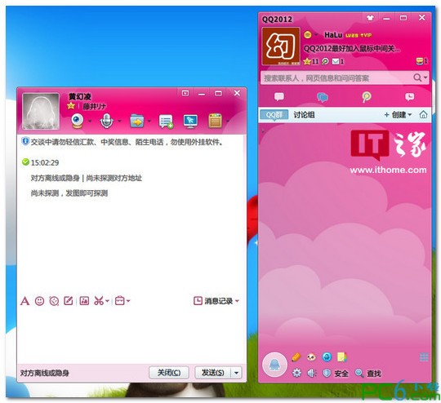Open the magic emoticon icon
441x403 pixels.
pos(54,301)
